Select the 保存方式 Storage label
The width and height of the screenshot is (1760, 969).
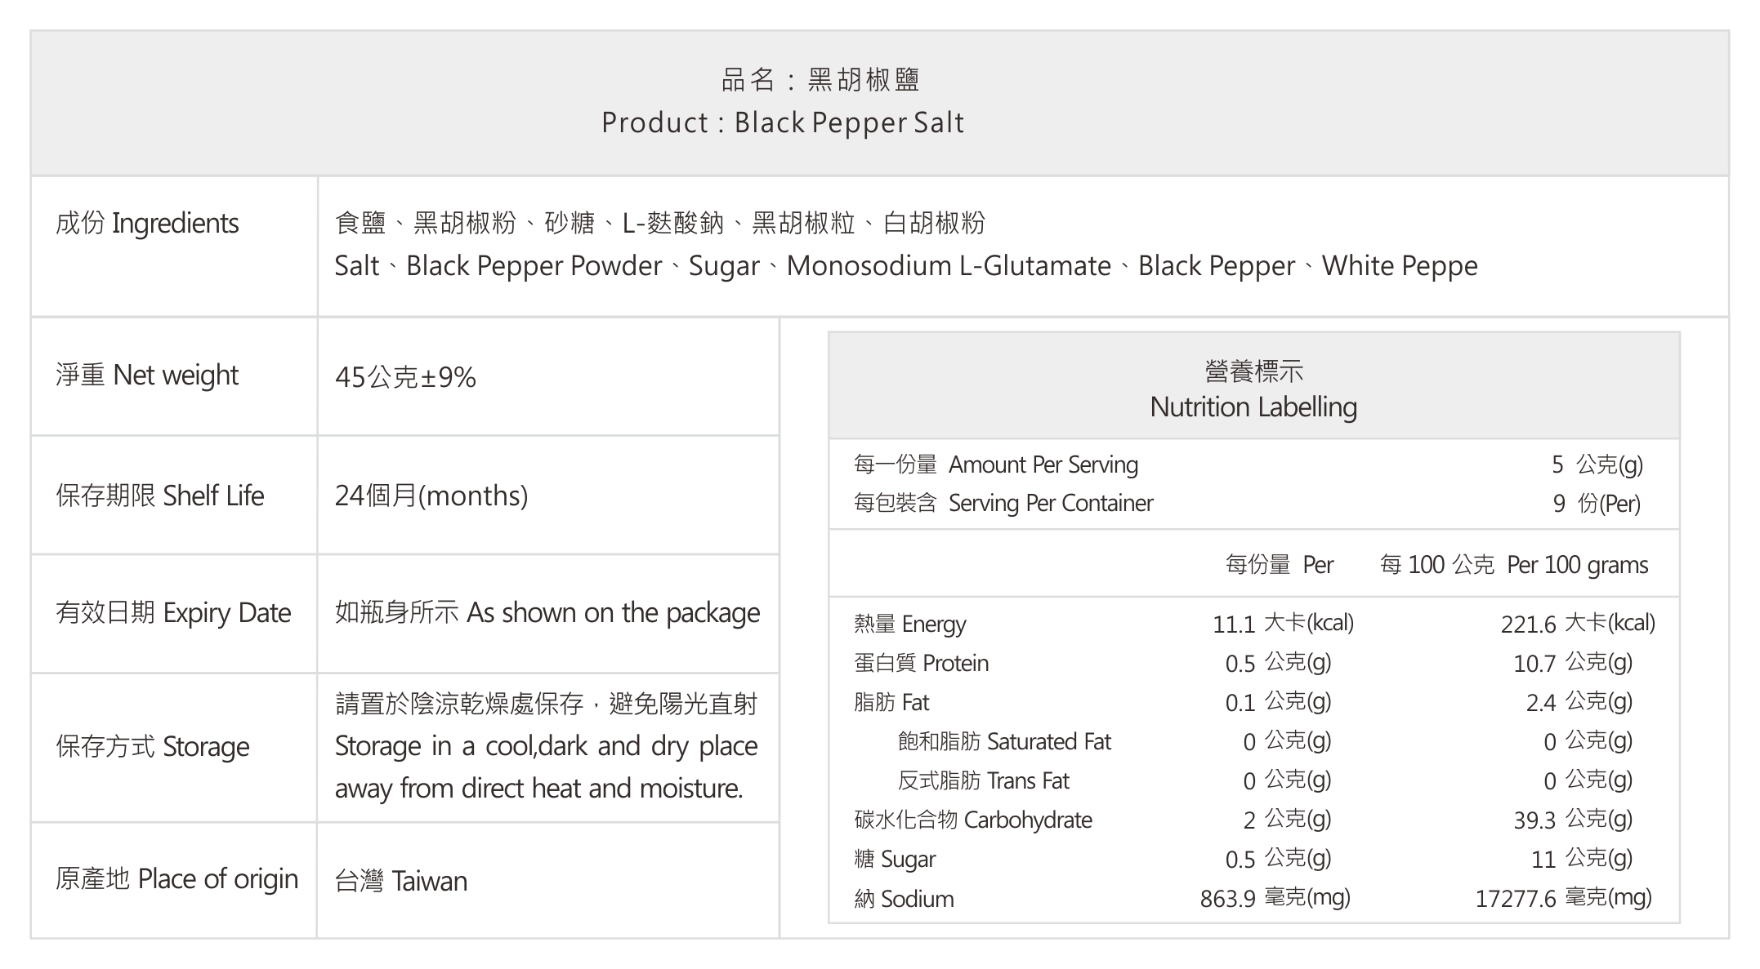click(x=153, y=747)
